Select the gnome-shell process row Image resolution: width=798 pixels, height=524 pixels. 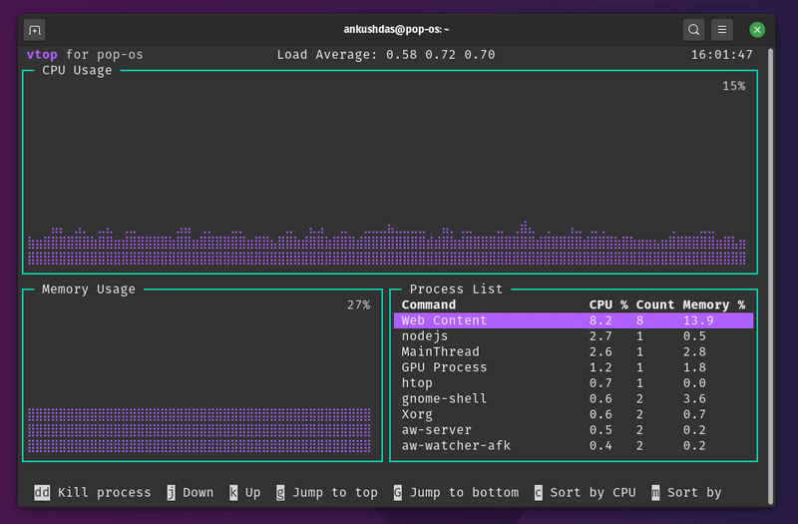pos(574,398)
